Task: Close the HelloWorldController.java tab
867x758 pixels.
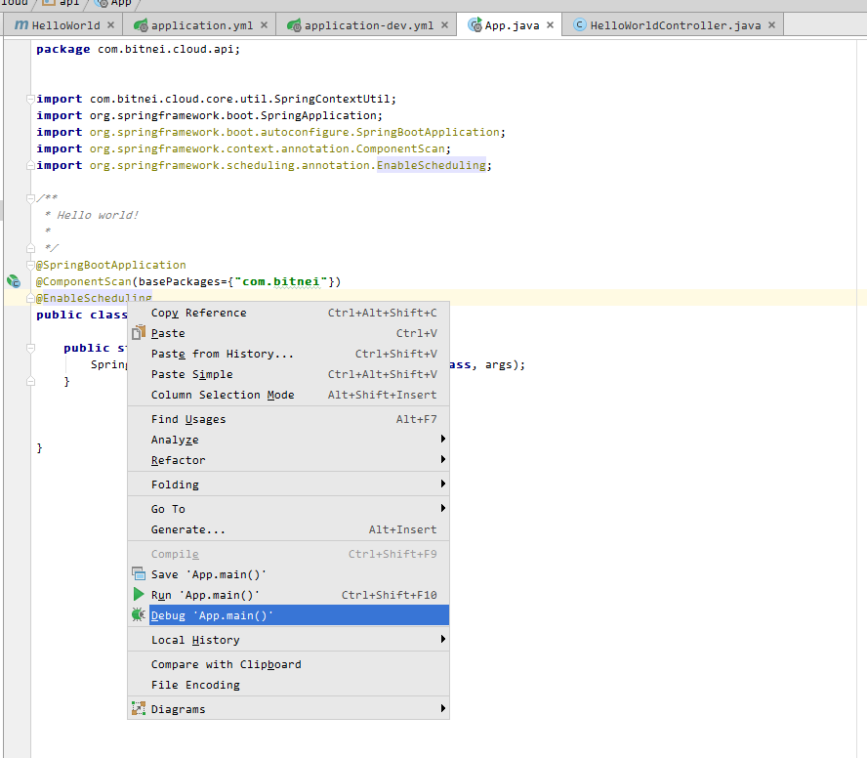Action: click(x=771, y=24)
